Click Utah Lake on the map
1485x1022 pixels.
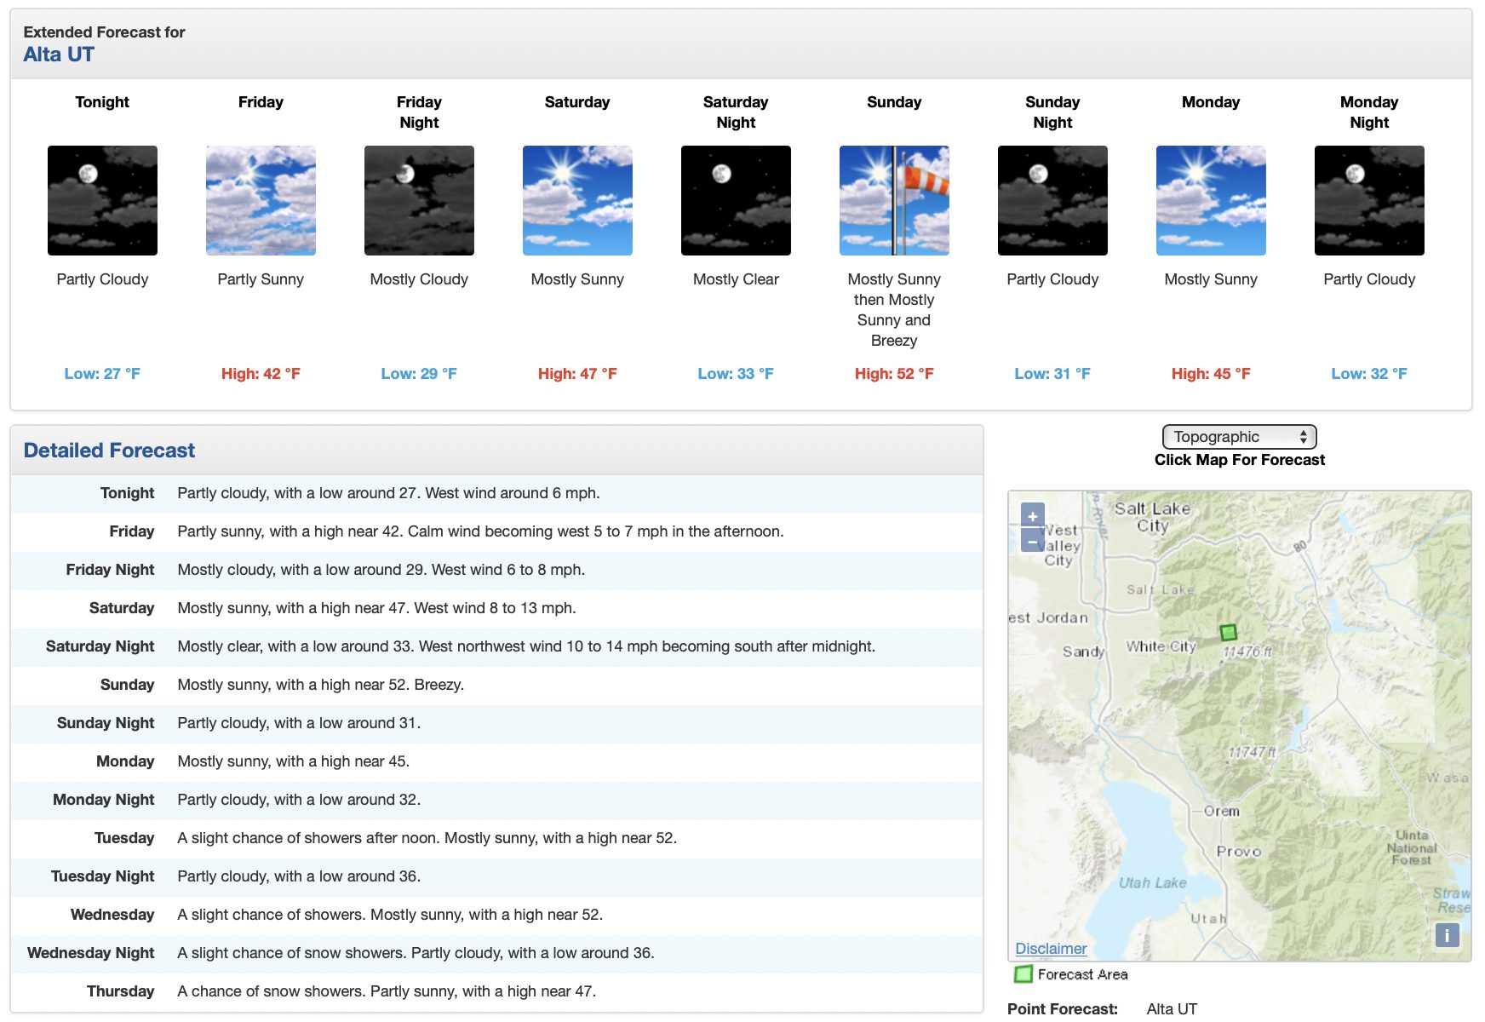click(1152, 882)
